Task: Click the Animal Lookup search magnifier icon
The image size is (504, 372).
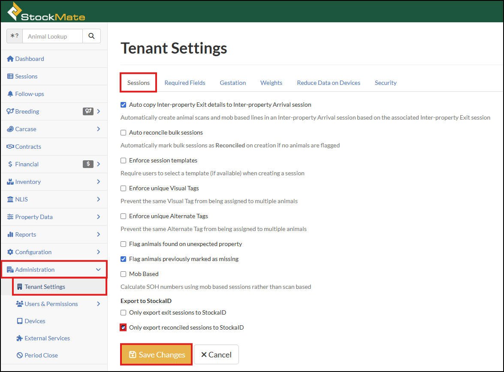Action: pyautogui.click(x=91, y=36)
